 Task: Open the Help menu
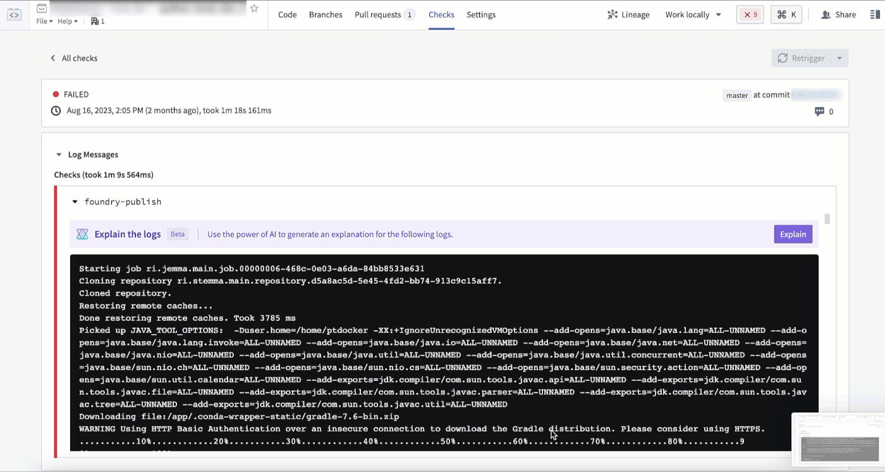pos(68,21)
